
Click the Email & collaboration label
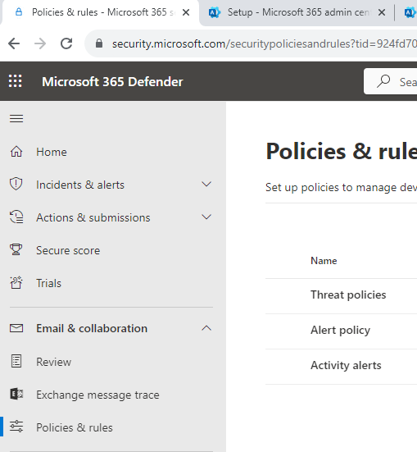point(92,328)
